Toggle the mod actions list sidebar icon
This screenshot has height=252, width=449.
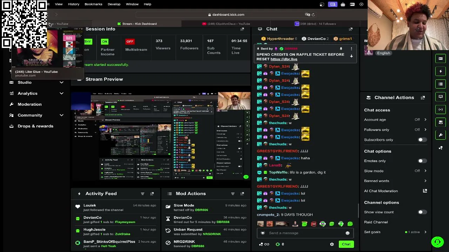pos(441,84)
